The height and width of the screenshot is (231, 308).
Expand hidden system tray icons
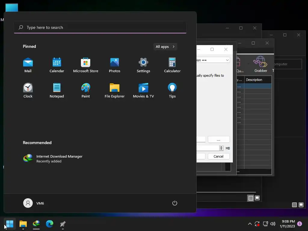pyautogui.click(x=250, y=224)
